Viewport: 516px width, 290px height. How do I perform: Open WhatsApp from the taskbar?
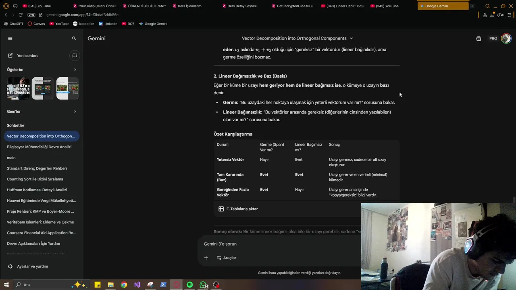(203, 285)
